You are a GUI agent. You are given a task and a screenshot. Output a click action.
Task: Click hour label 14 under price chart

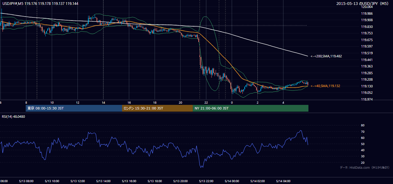tap(103, 103)
